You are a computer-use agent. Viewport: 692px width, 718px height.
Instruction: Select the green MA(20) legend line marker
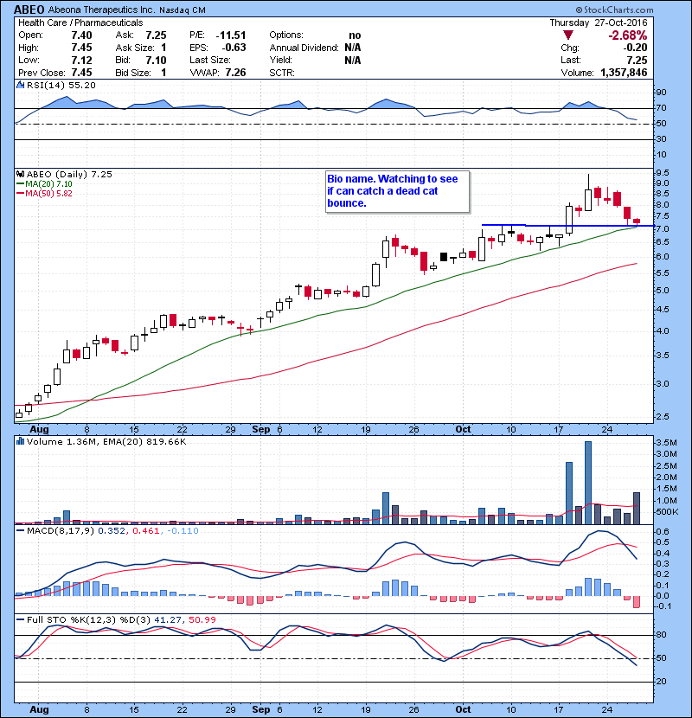click(x=20, y=183)
